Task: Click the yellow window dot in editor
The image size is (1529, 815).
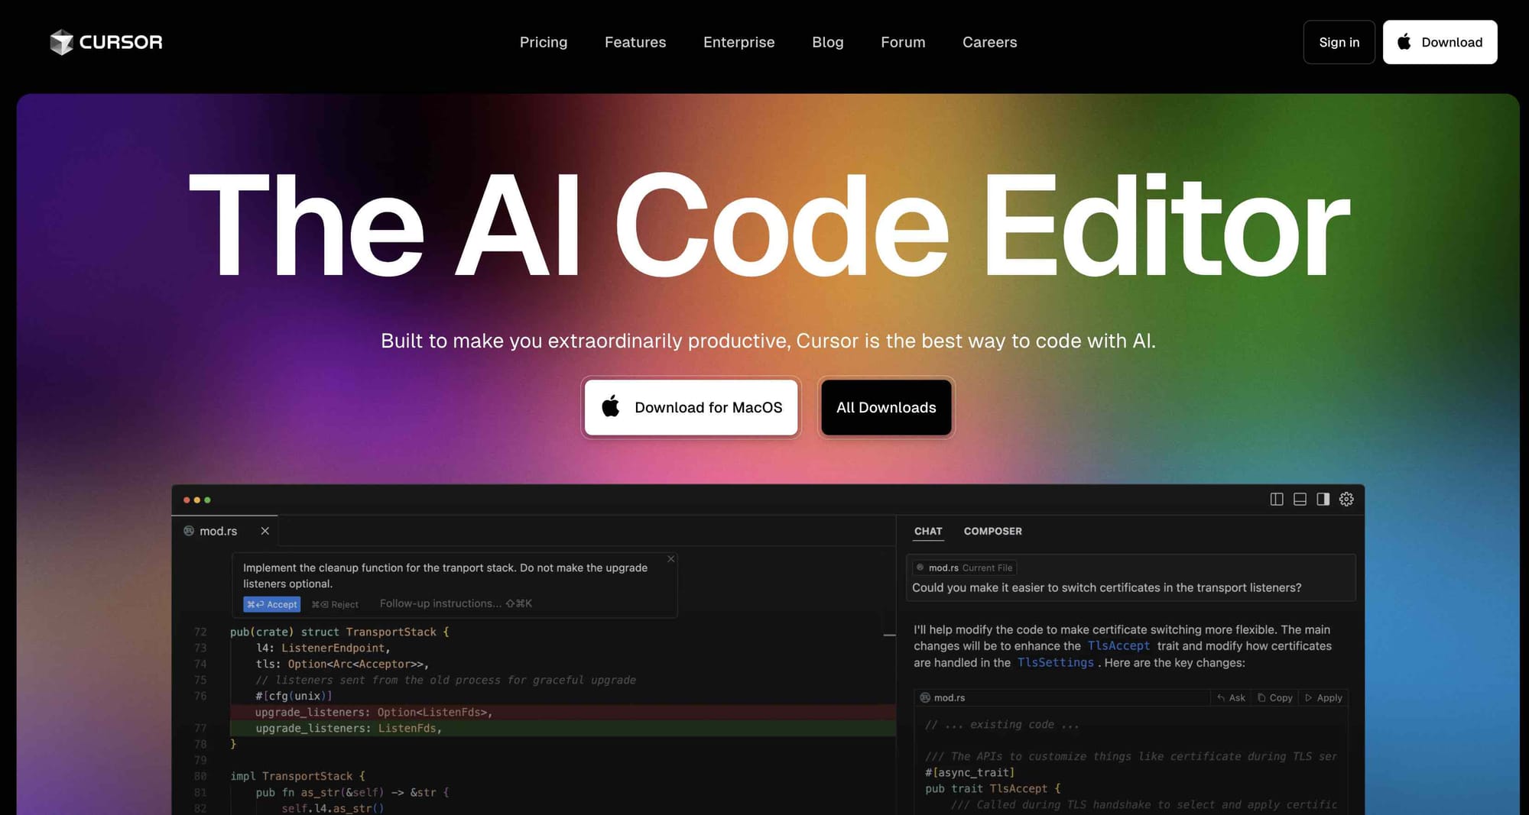Action: coord(196,500)
